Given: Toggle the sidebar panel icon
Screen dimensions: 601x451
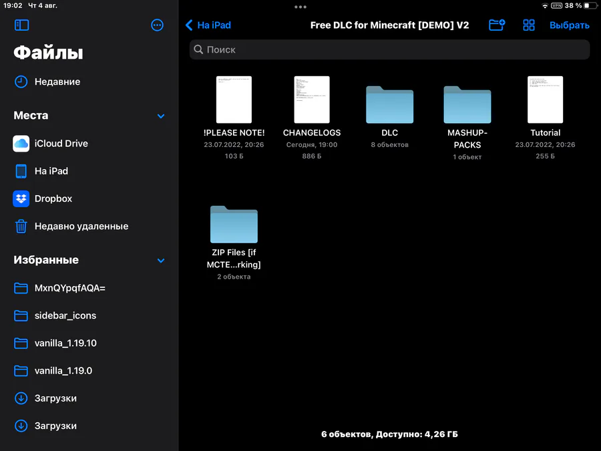Looking at the screenshot, I should coord(21,25).
